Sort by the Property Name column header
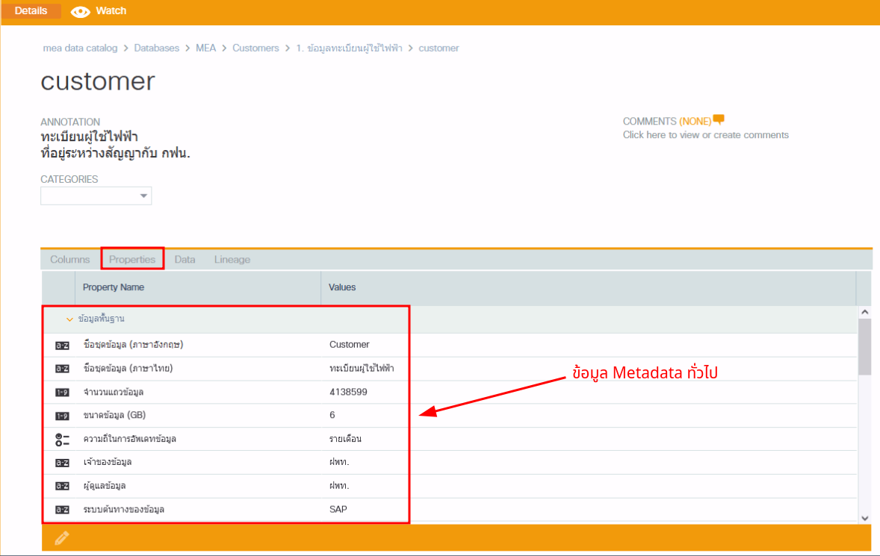 pyautogui.click(x=114, y=287)
